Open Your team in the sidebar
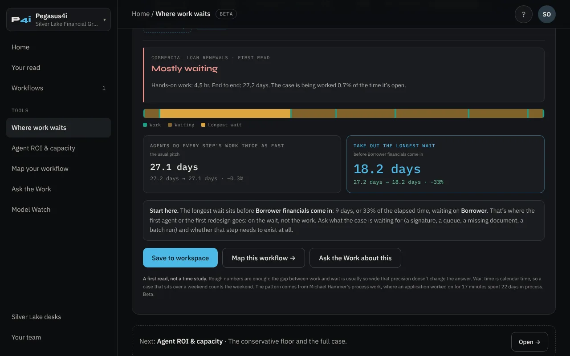The height and width of the screenshot is (356, 570). (58, 337)
